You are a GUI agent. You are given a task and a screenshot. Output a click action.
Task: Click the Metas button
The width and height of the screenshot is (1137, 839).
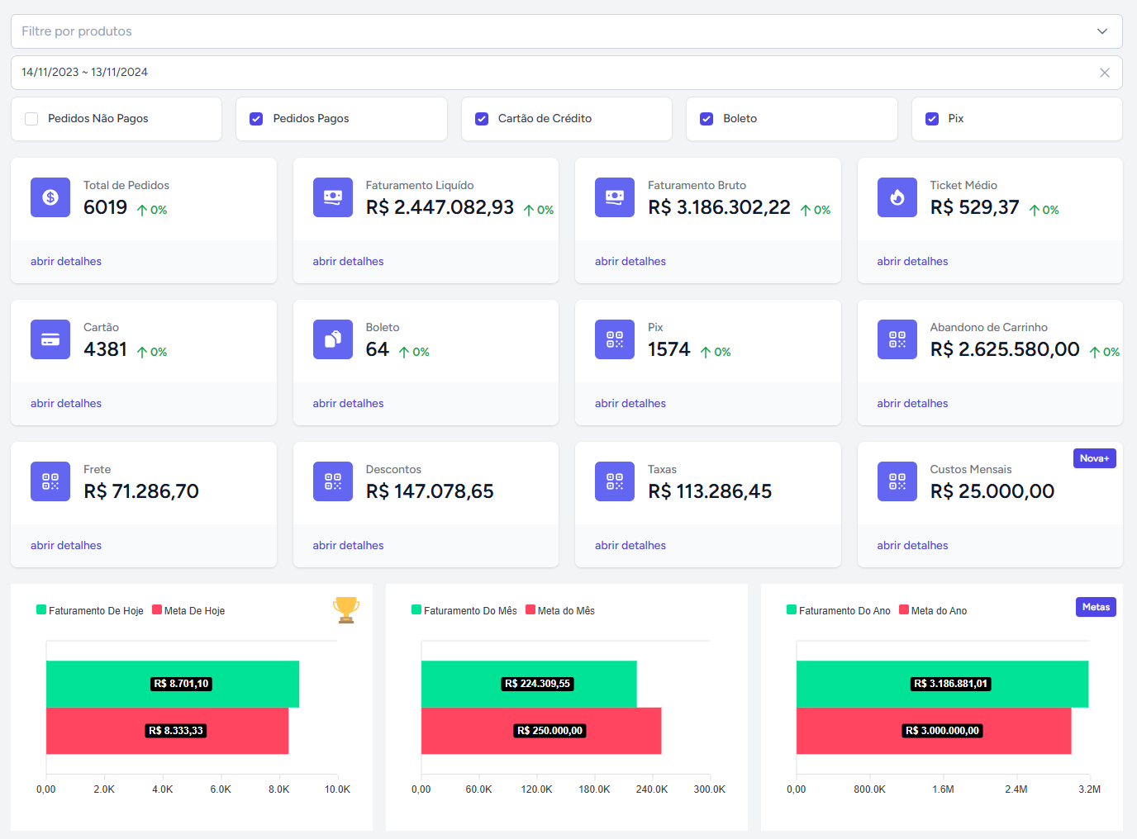click(1096, 607)
